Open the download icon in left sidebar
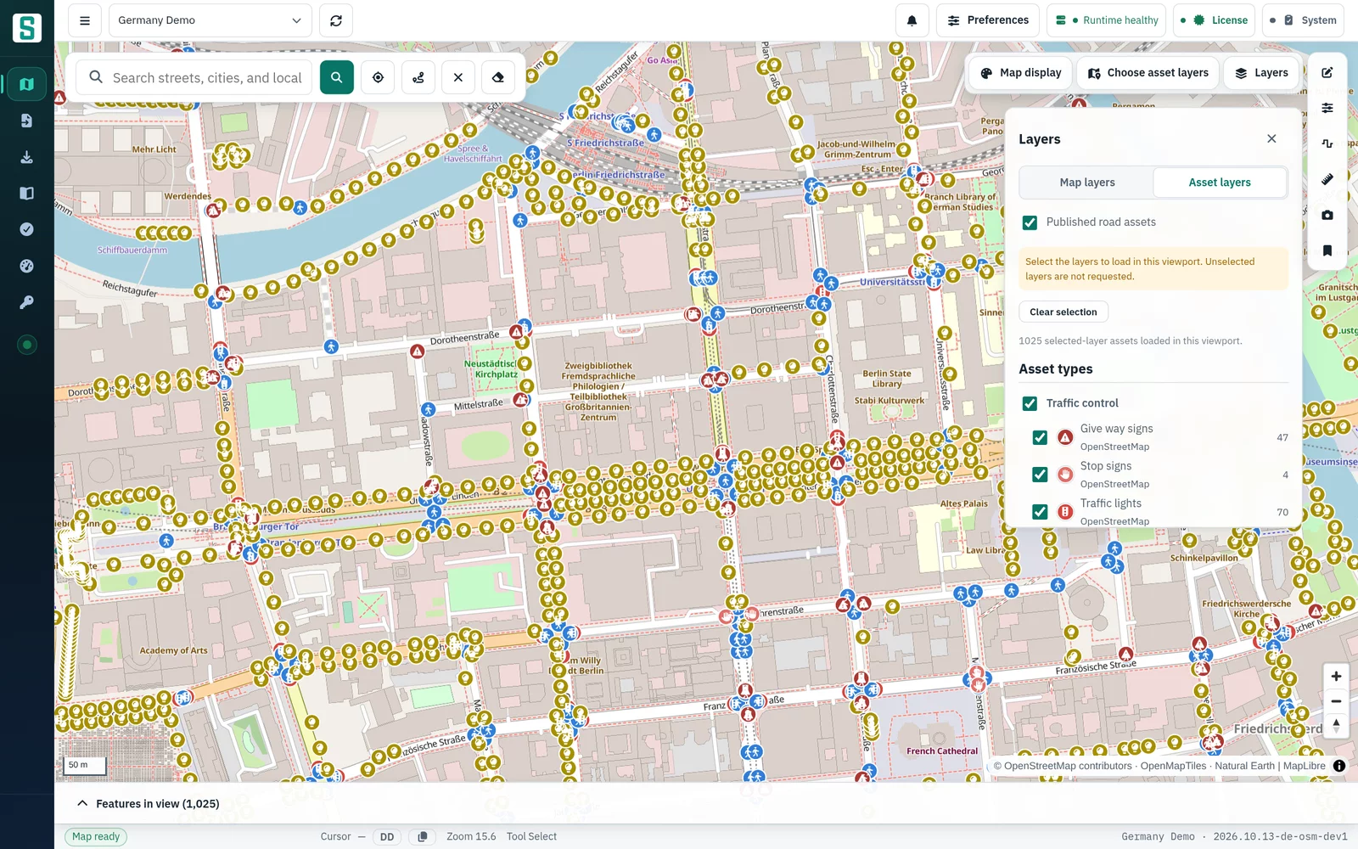This screenshot has width=1358, height=849. tap(26, 157)
